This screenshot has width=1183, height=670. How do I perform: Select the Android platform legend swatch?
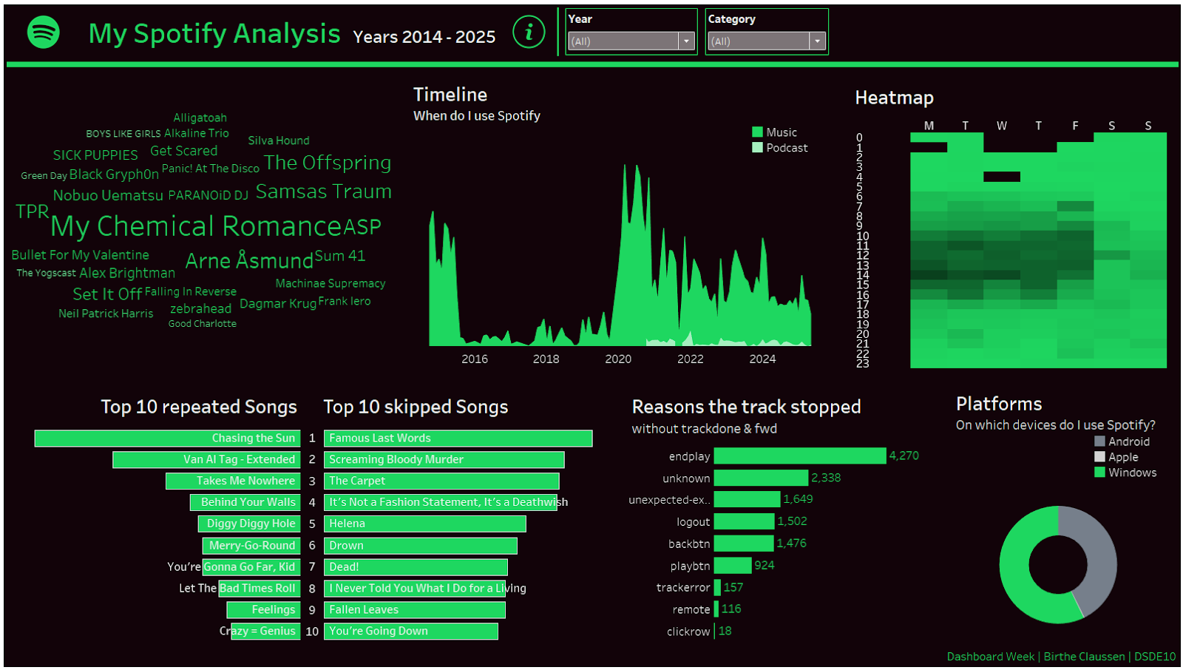1099,441
